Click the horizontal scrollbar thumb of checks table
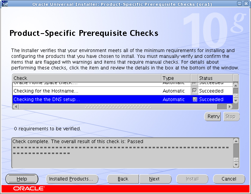Image resolution: width=251 pixels, height=194 pixels. point(118,106)
